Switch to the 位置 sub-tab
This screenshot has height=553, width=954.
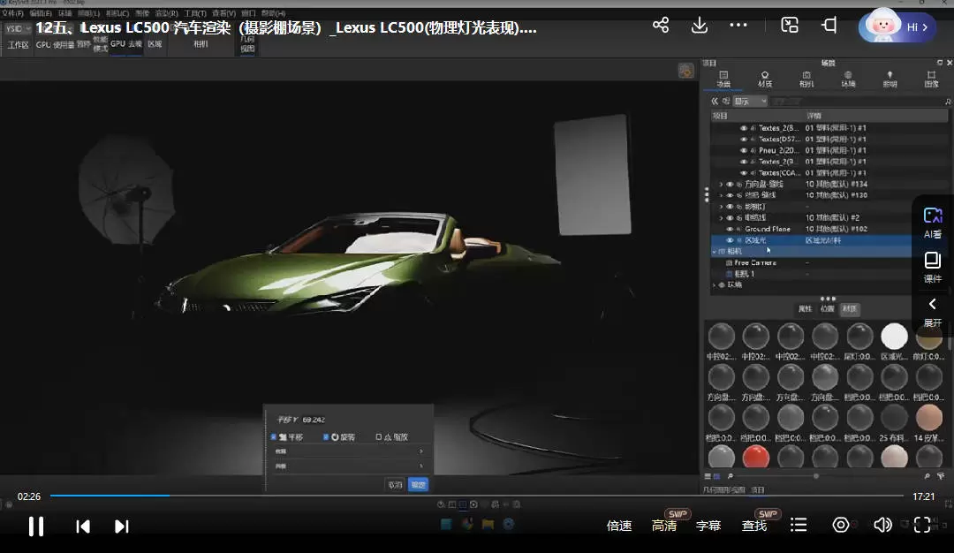click(x=827, y=309)
